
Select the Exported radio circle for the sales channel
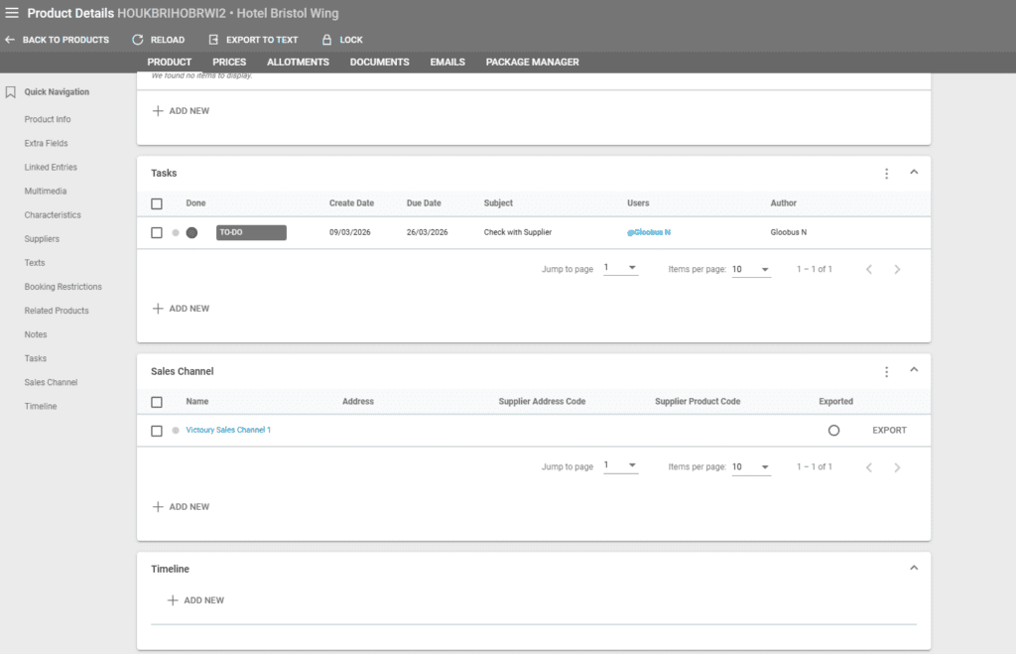(x=833, y=431)
